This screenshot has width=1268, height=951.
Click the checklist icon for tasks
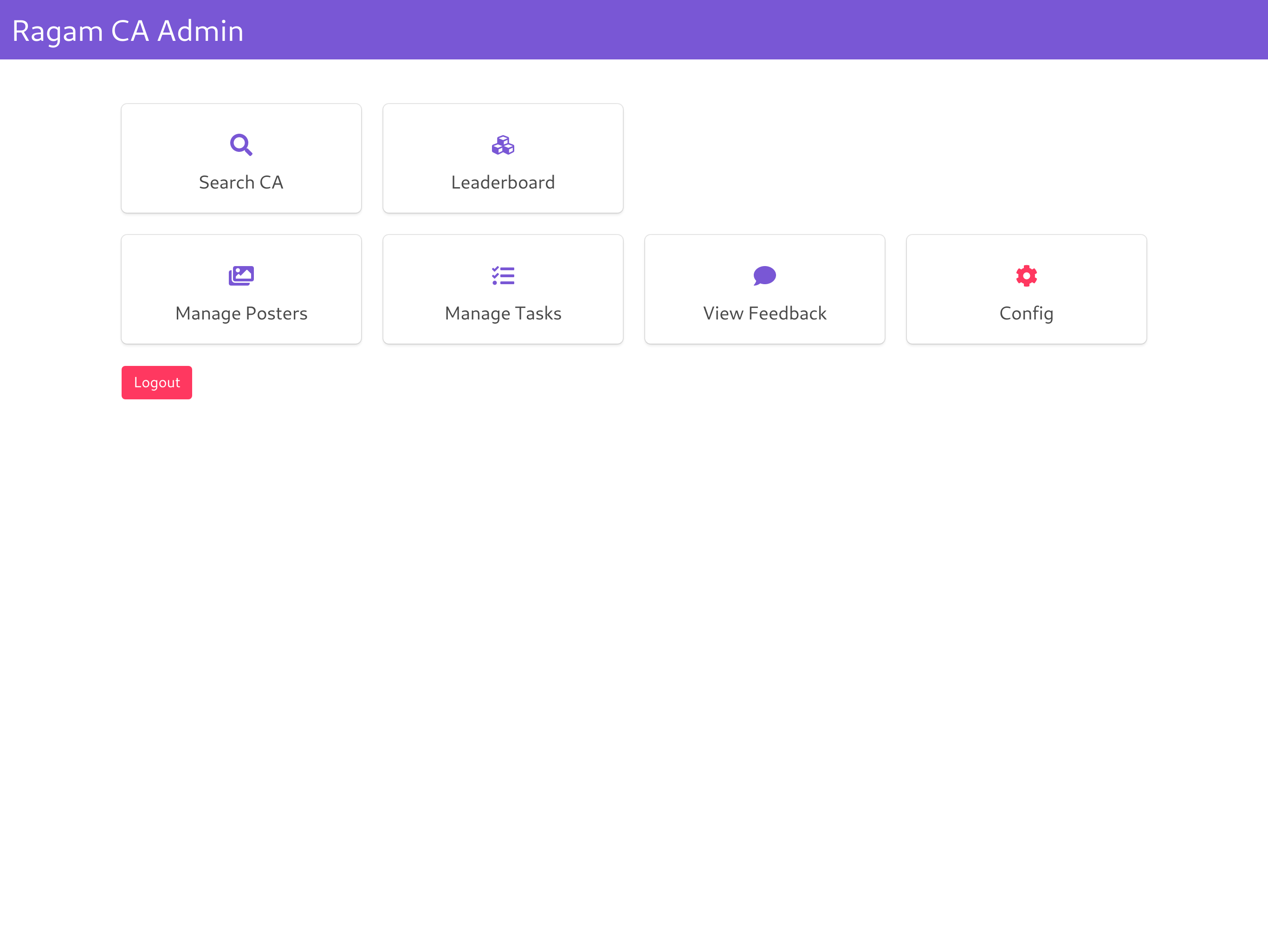(503, 276)
